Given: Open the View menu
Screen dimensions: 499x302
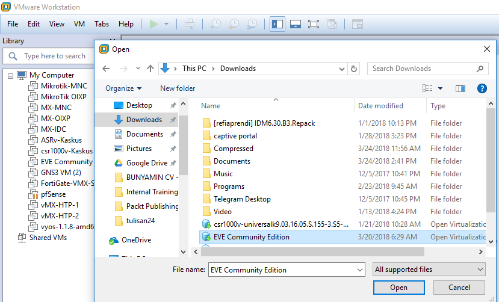Looking at the screenshot, I should pos(57,24).
